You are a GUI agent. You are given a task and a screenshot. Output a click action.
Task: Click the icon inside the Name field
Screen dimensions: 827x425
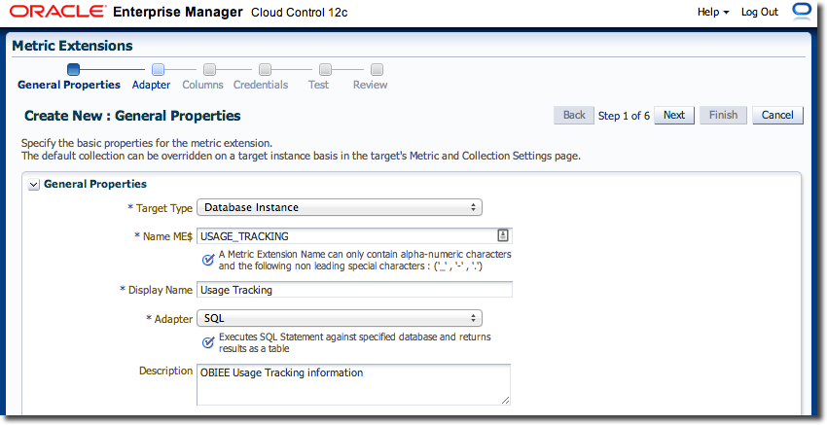(503, 235)
